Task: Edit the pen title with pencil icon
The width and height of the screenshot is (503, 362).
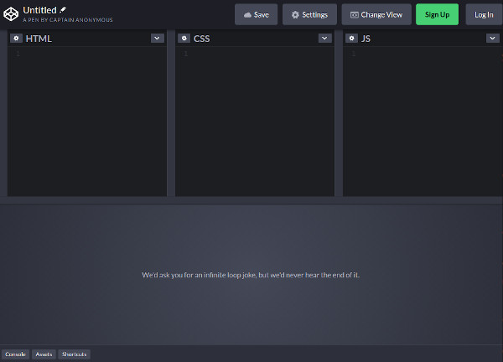Action: click(63, 10)
